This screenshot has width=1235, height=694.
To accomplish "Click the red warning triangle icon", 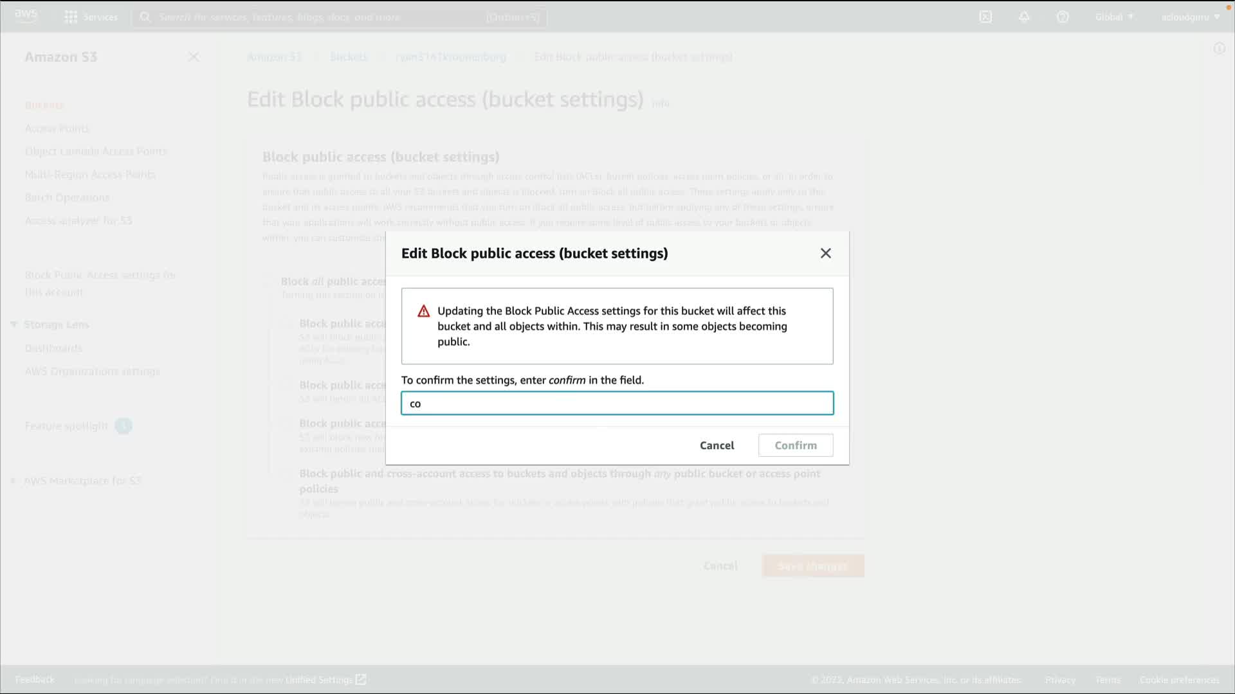I will pos(423,312).
